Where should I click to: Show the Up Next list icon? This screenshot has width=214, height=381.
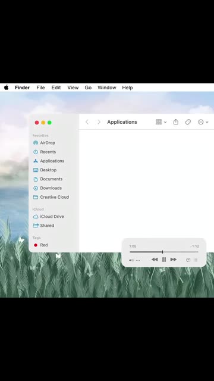tap(196, 260)
